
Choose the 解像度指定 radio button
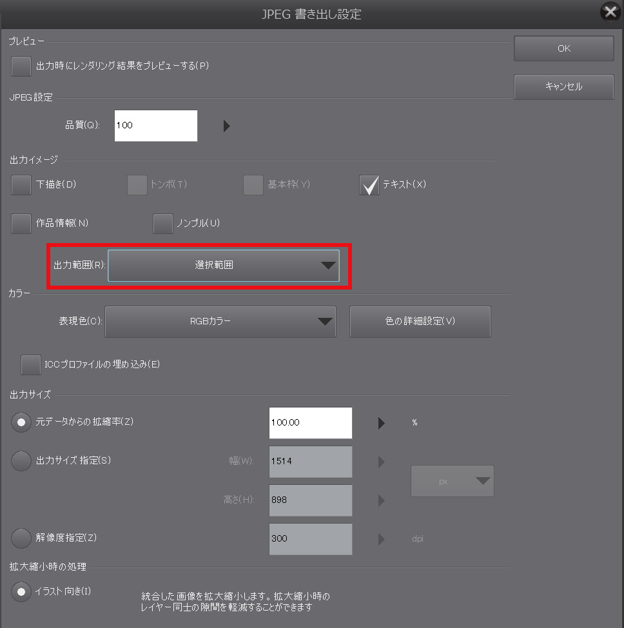[x=21, y=537]
